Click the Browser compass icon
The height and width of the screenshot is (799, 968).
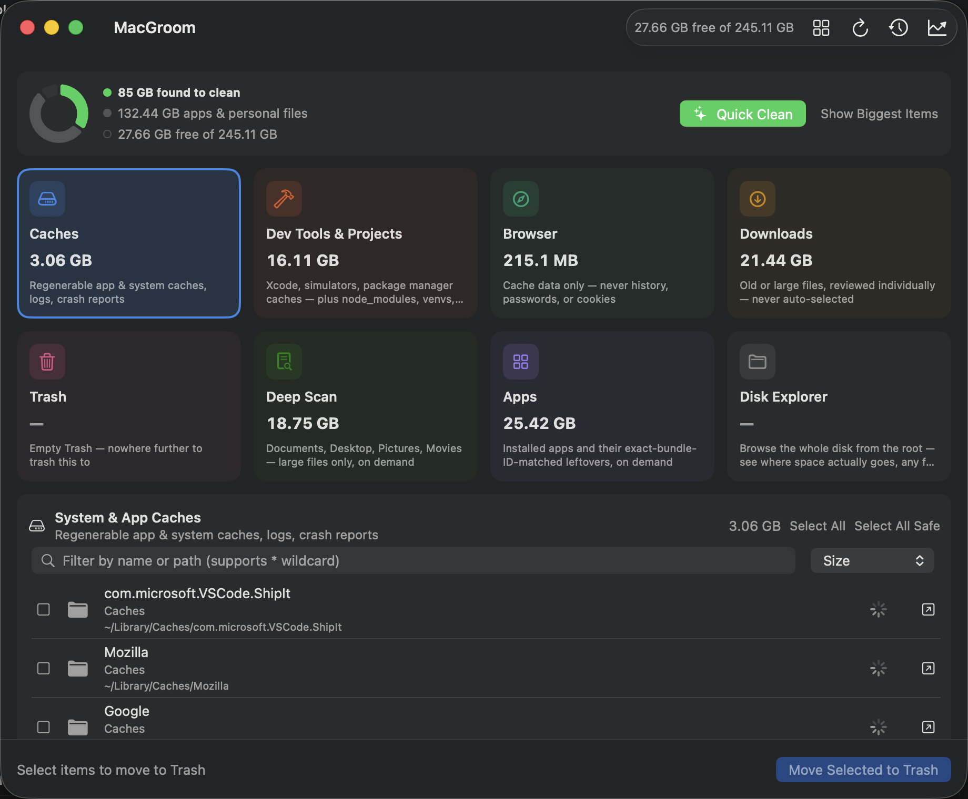[521, 199]
